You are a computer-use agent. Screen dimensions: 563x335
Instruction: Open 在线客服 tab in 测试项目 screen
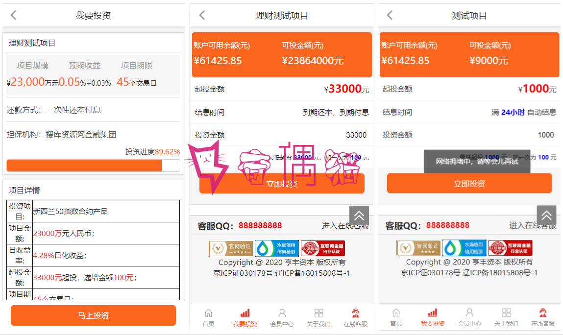[x=543, y=318]
